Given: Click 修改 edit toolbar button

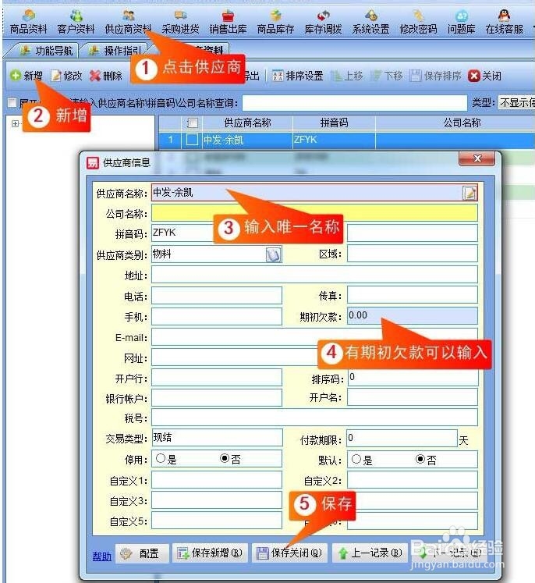Looking at the screenshot, I should coord(67,76).
